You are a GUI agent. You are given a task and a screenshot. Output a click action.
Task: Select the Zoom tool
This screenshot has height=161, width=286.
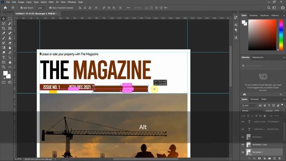pyautogui.click(x=4, y=67)
